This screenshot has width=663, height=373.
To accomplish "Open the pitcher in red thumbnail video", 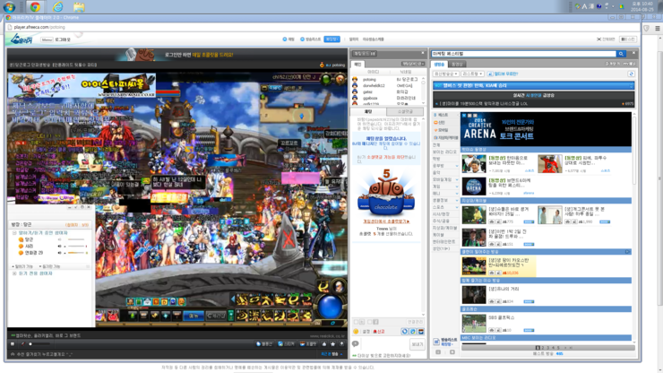I will (x=550, y=164).
